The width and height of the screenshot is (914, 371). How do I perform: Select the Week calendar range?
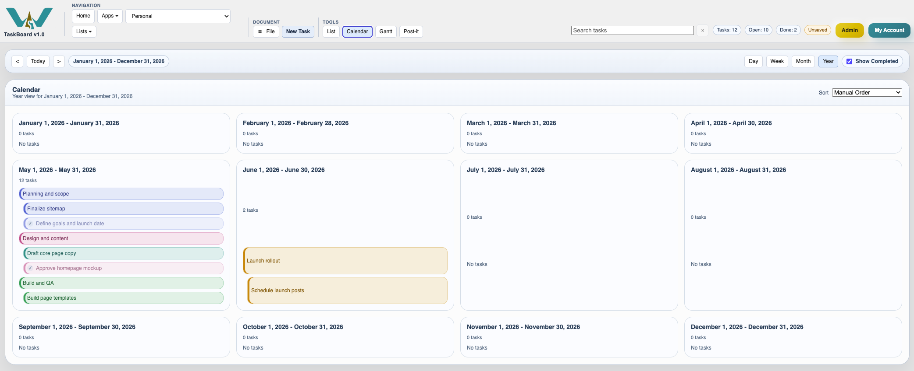pos(777,61)
